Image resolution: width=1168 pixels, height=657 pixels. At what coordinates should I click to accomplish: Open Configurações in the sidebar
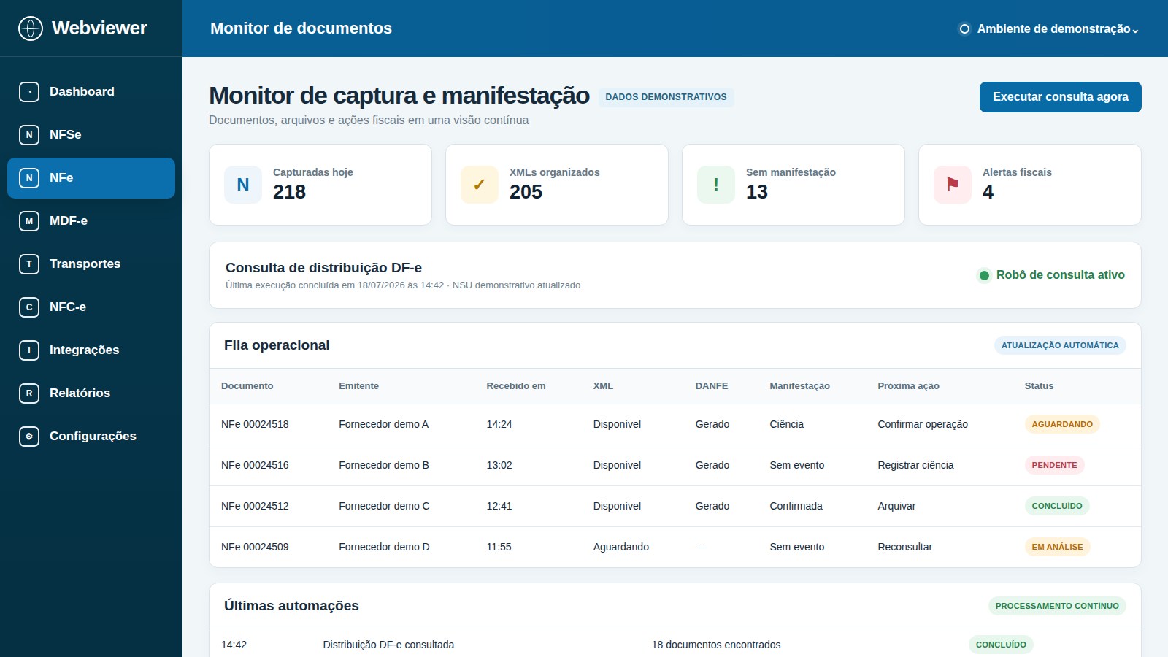click(x=91, y=437)
